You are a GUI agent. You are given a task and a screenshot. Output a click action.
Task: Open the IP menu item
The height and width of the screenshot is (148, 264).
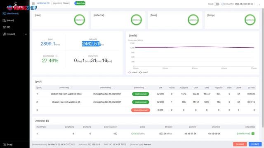(x=8, y=27)
